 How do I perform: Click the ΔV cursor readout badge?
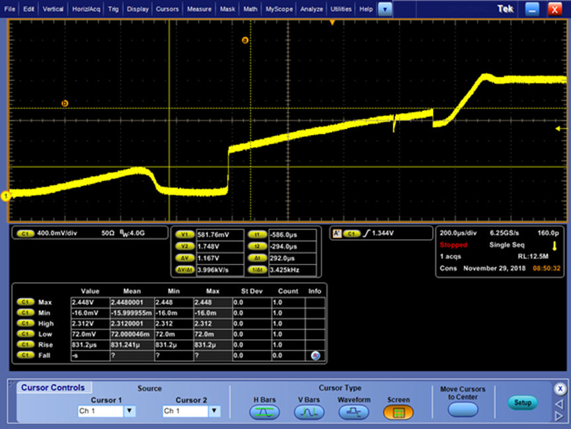[x=184, y=258]
